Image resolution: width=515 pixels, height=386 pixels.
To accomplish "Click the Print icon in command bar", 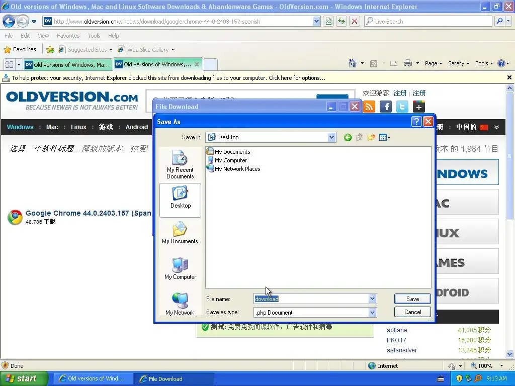I will point(407,63).
